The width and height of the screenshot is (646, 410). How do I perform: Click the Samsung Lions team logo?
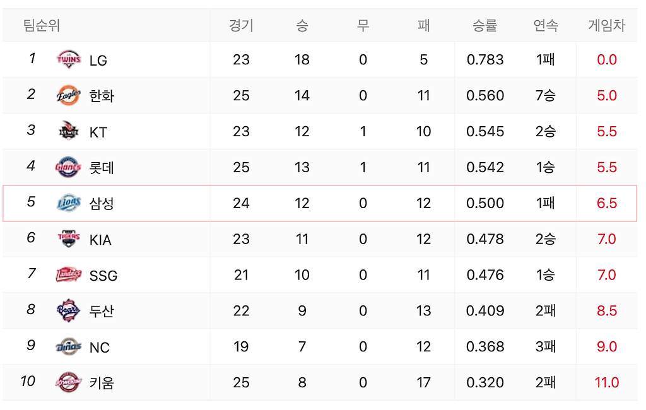pos(68,203)
